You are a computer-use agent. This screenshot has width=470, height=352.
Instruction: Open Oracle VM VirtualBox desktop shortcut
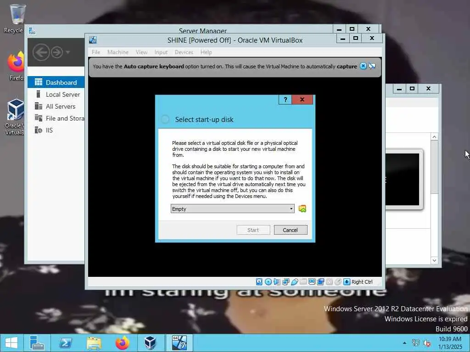coord(14,117)
